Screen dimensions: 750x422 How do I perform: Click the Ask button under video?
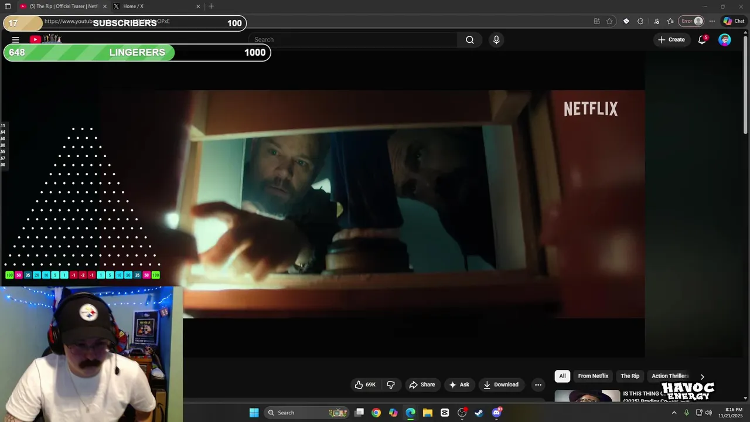pyautogui.click(x=459, y=384)
